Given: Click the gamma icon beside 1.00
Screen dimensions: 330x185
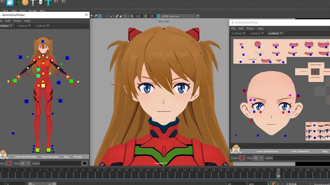Looking at the screenshot, I should (145, 16).
